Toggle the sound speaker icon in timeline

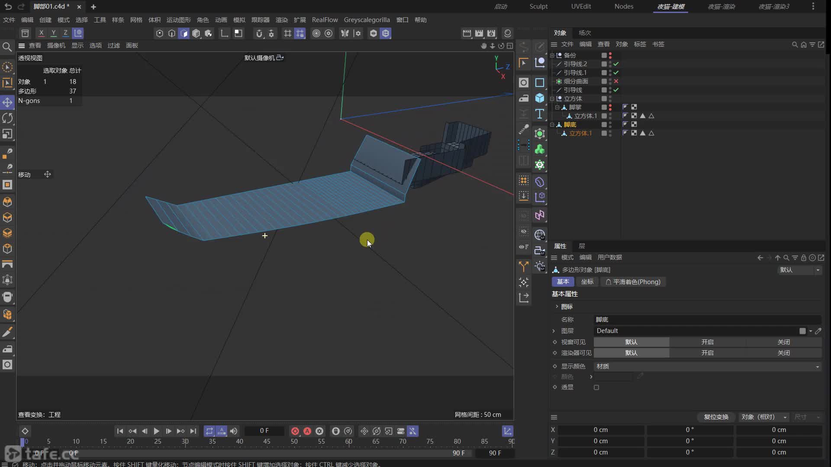coord(234,431)
